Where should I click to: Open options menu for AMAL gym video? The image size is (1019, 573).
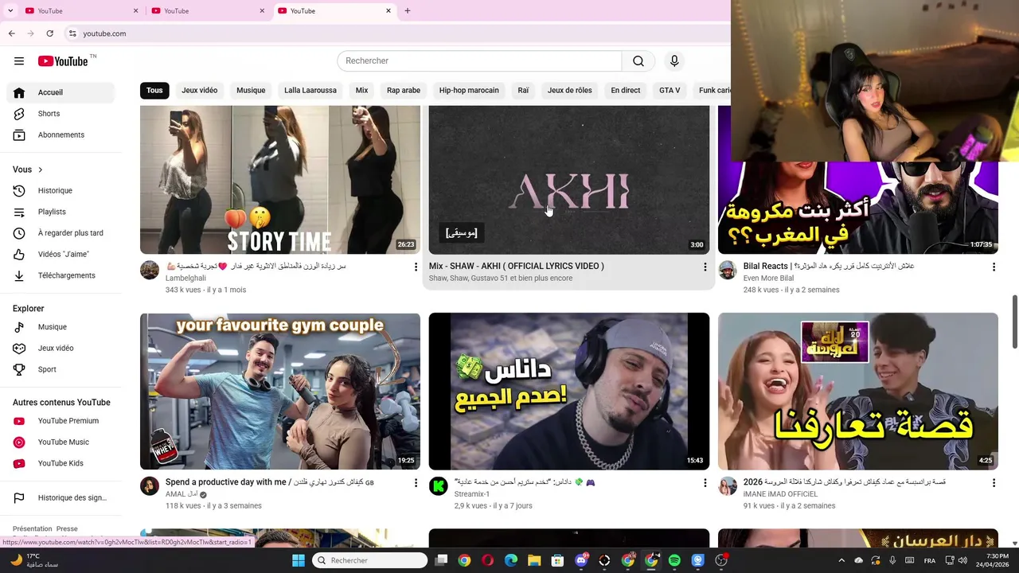pos(416,483)
